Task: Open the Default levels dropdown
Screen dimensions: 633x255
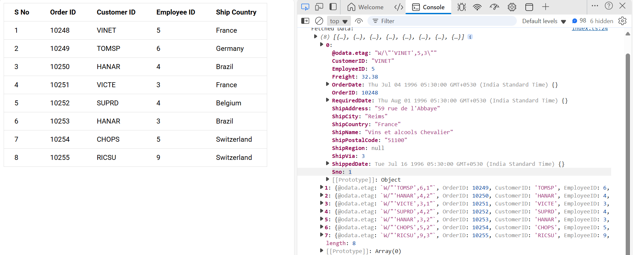Action: 544,21
